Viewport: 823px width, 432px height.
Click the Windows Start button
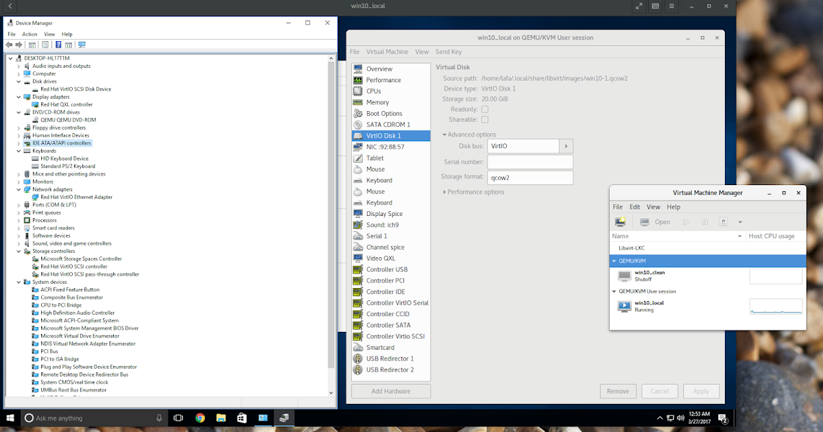10,418
